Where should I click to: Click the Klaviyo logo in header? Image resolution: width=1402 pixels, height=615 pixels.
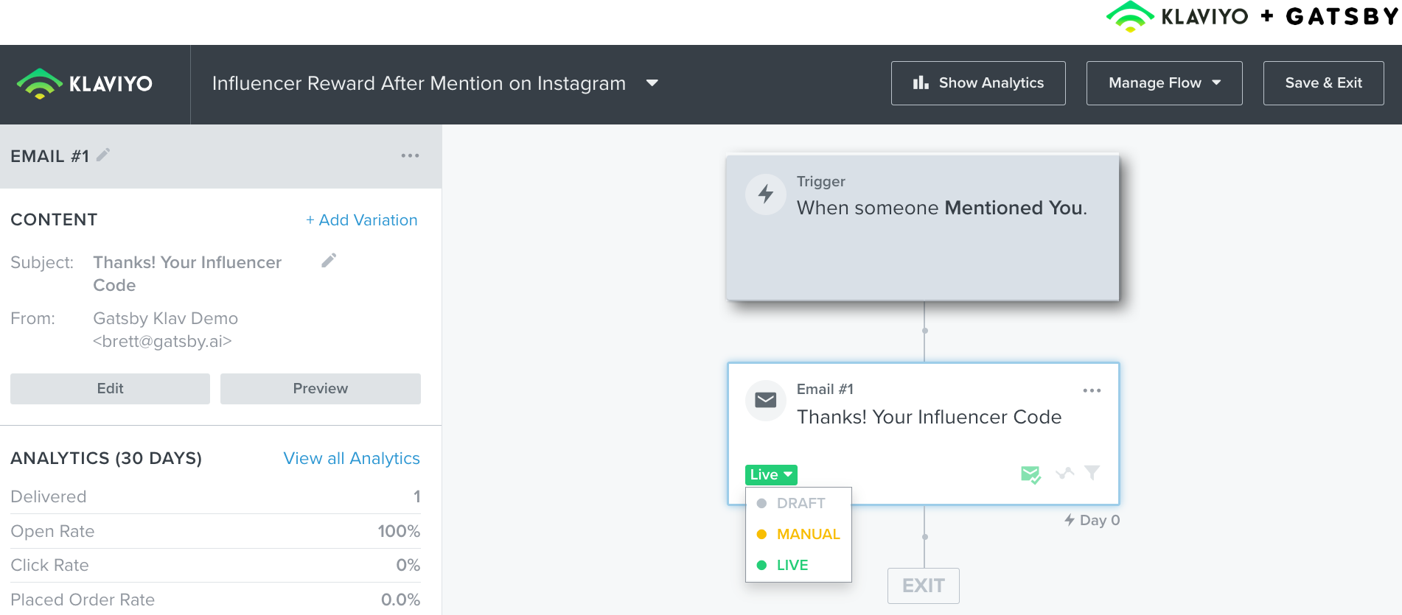tap(85, 84)
